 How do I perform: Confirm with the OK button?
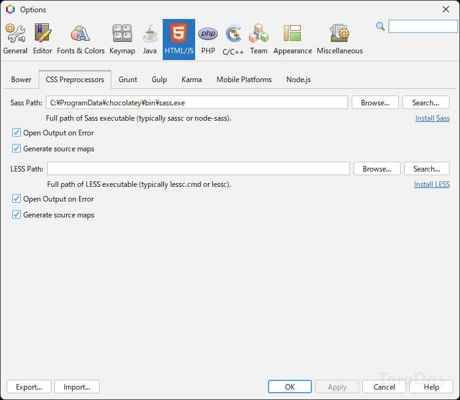[x=290, y=387]
